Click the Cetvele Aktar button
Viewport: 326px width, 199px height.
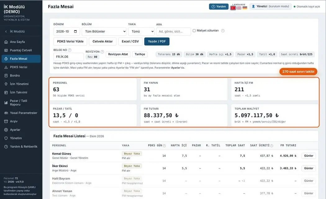tap(102, 41)
